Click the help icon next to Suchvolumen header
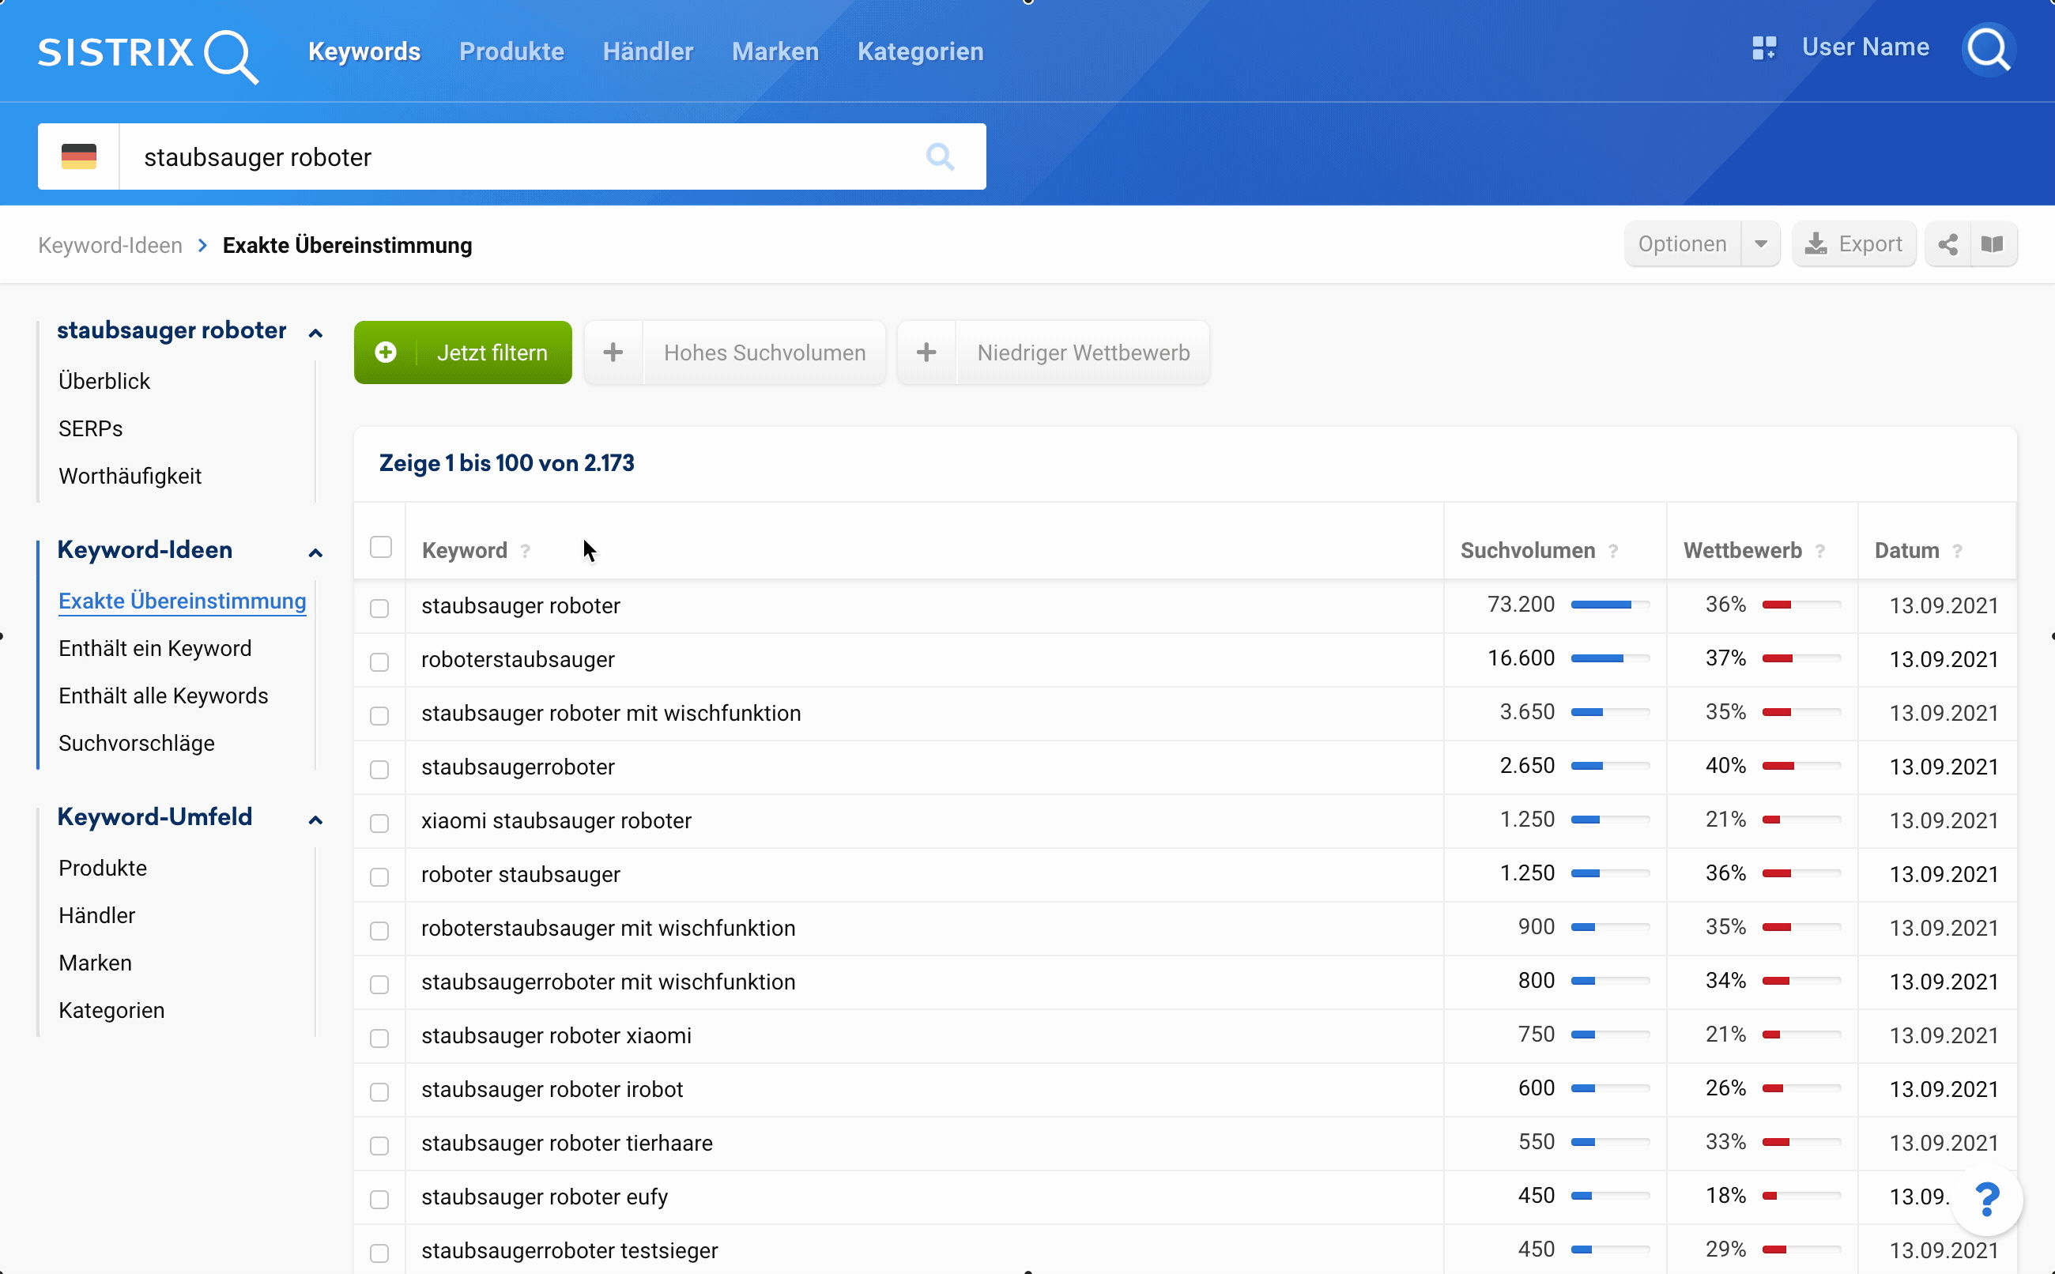 coord(1612,551)
